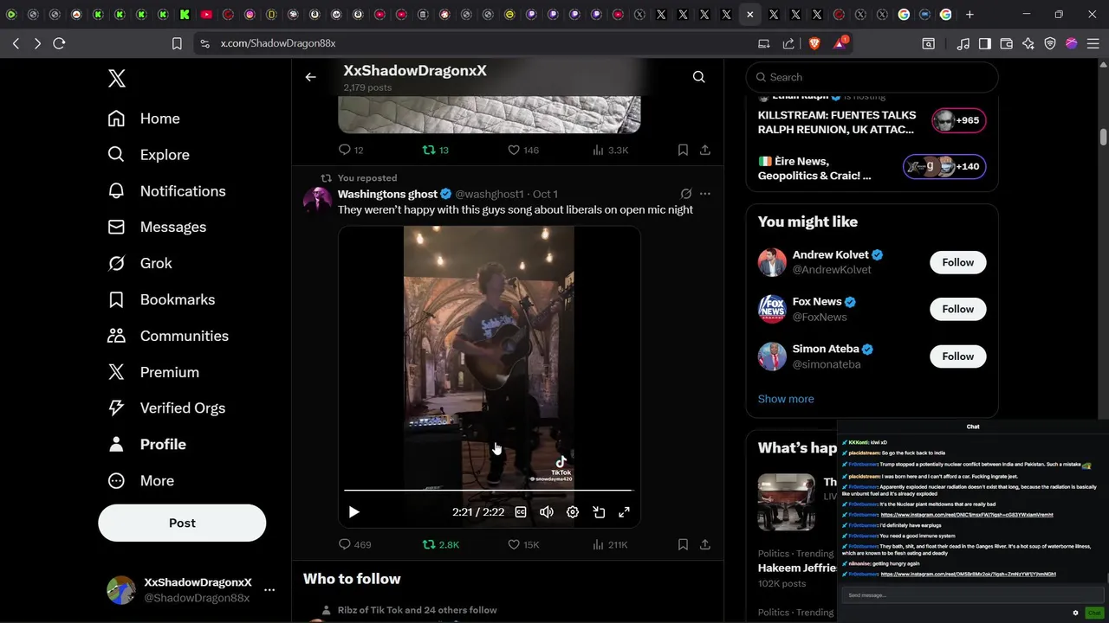Toggle picture-in-picture for video
This screenshot has width=1109, height=623.
pos(599,512)
